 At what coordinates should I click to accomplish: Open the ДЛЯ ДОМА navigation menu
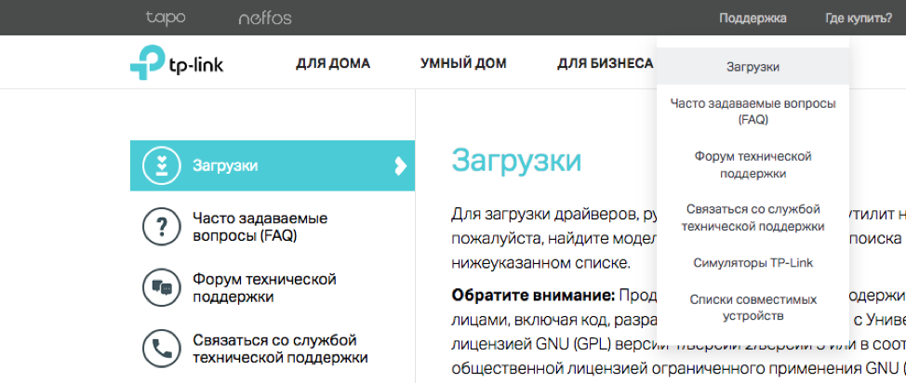click(x=333, y=63)
